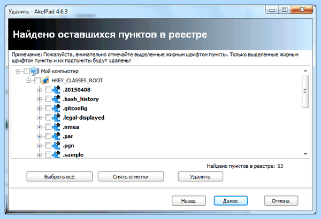Tick the .20150408 checkbox
321x219 pixels.
48,90
